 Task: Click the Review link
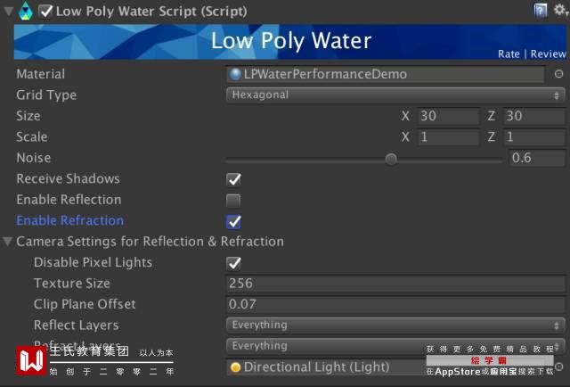(549, 54)
